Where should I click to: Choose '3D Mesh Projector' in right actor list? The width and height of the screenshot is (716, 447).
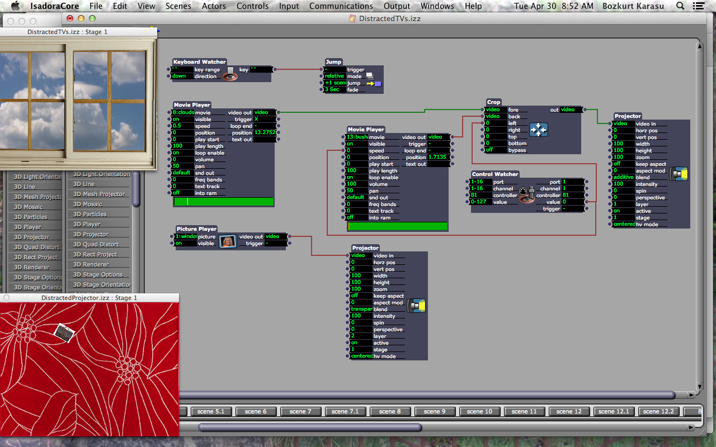100,194
